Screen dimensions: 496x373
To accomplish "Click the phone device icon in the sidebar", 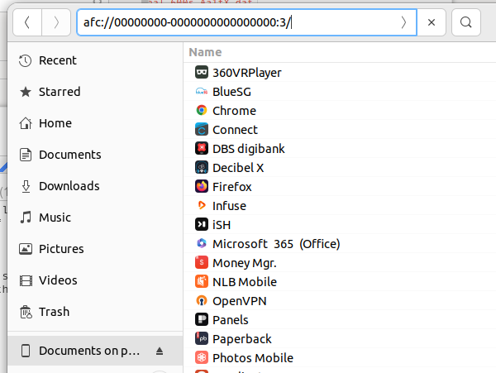I will [26, 351].
